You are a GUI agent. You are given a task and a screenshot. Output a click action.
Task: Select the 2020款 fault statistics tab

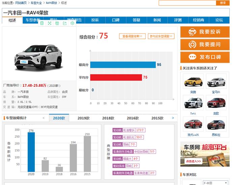[59, 118]
